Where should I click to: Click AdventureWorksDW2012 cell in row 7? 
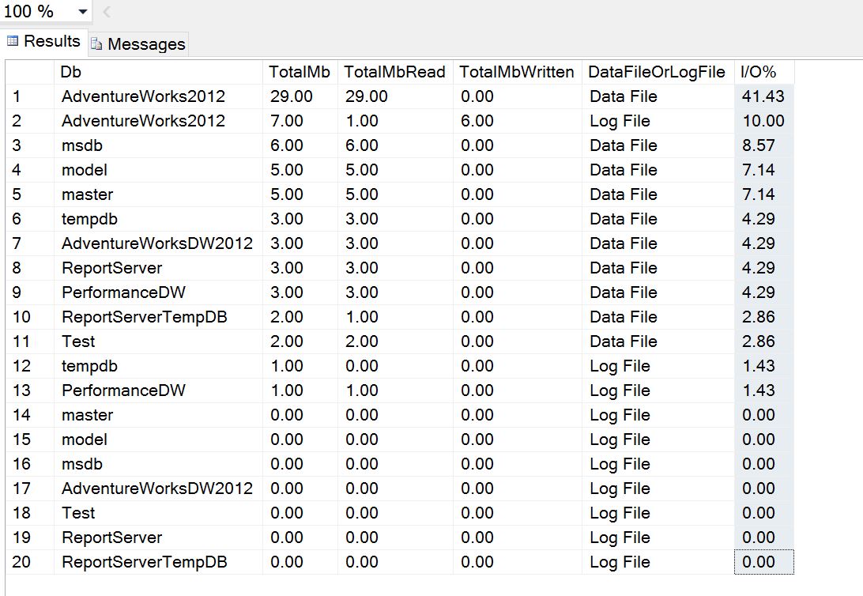pyautogui.click(x=159, y=243)
